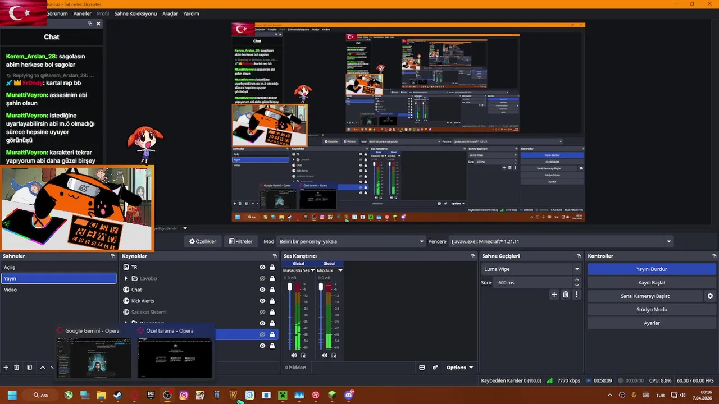Show hidden system tray icons
This screenshot has height=404, width=719.
tap(609, 395)
